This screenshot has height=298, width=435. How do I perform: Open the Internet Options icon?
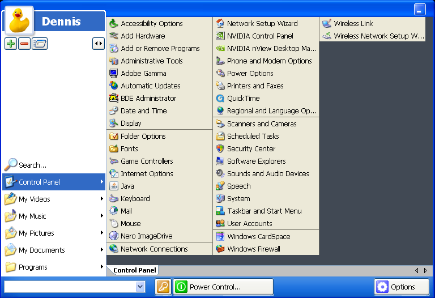[114, 174]
